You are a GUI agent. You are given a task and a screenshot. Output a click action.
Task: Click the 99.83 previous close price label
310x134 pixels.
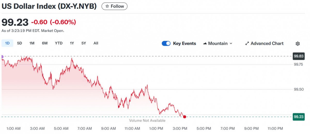tap(298, 56)
